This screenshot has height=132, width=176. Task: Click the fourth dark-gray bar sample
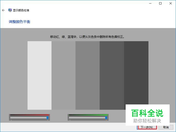pos(112,75)
